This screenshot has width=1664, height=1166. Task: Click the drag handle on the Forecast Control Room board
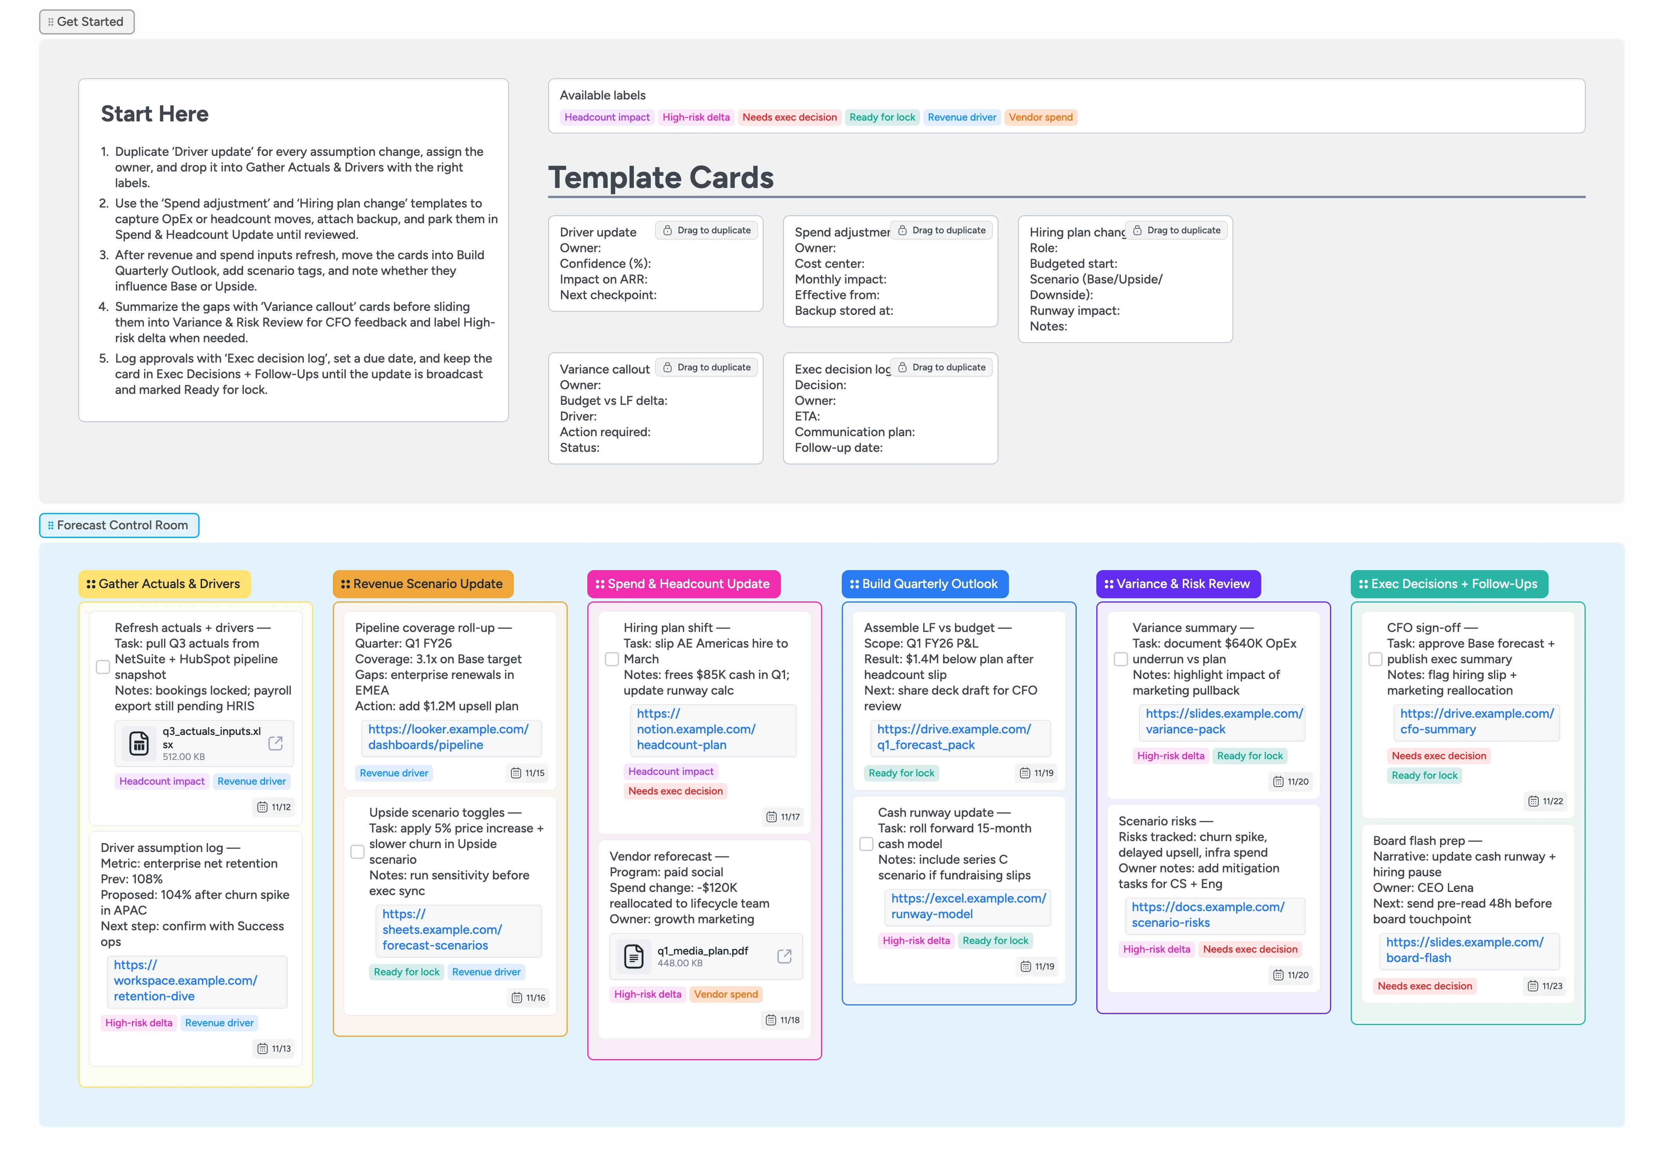coord(51,525)
